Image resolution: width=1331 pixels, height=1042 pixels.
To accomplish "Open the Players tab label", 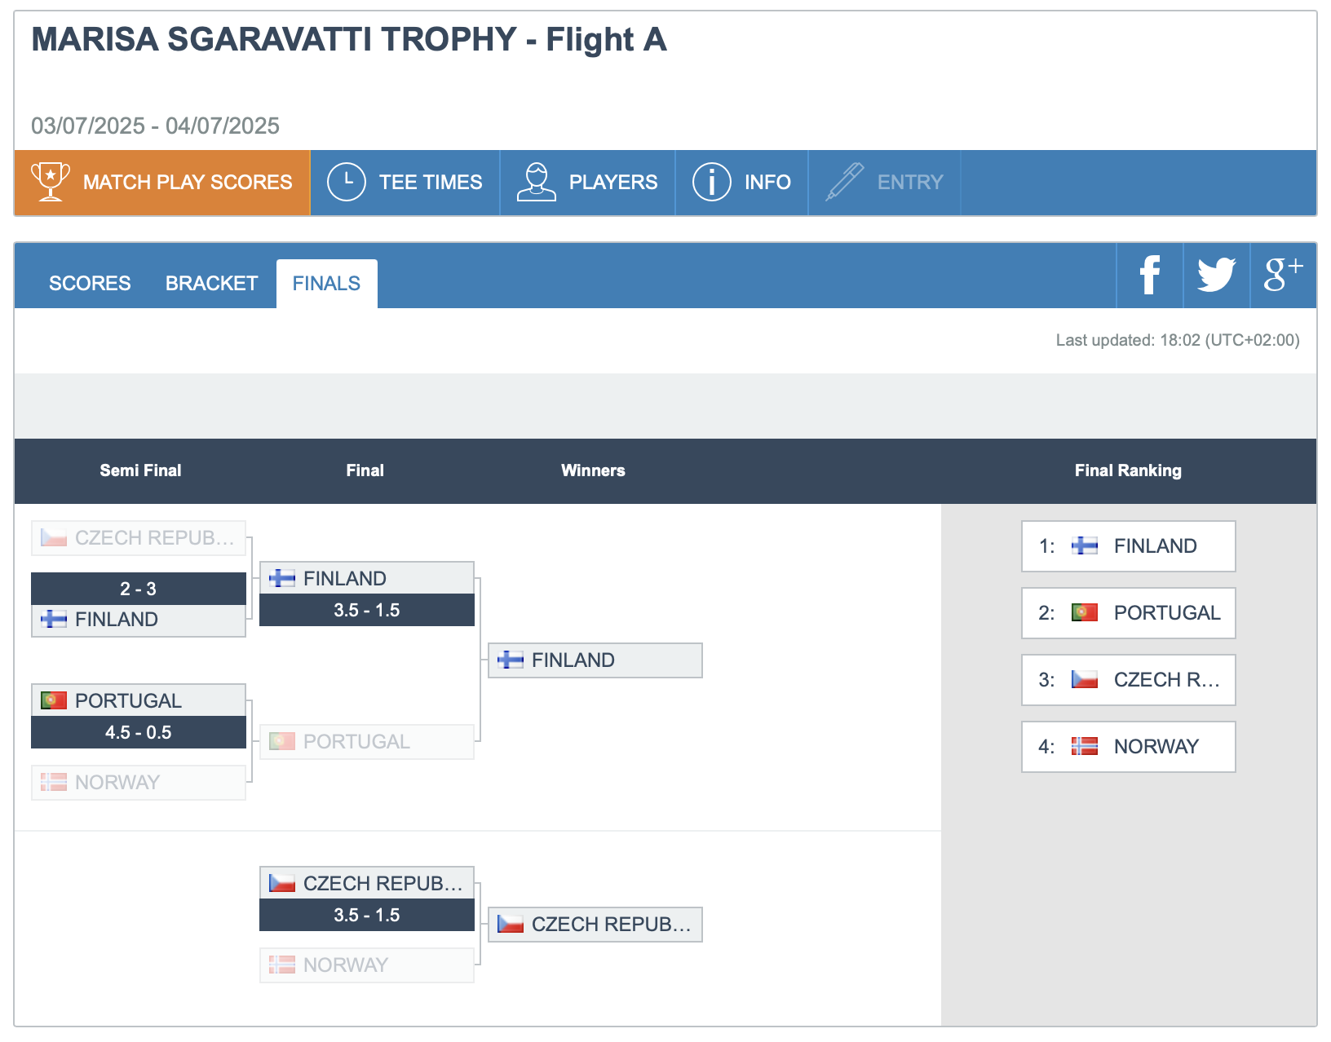I will [613, 183].
